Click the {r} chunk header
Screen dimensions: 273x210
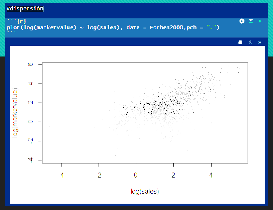click(x=22, y=21)
